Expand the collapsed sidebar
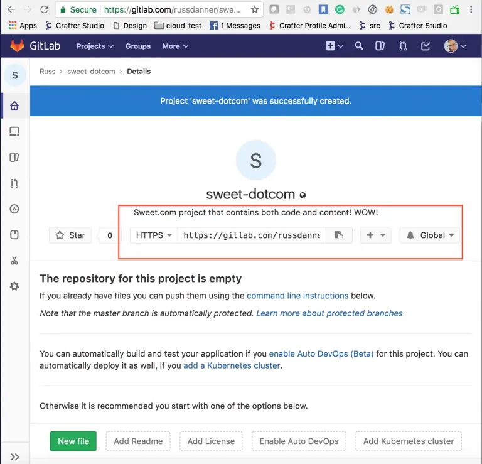 coord(14,456)
